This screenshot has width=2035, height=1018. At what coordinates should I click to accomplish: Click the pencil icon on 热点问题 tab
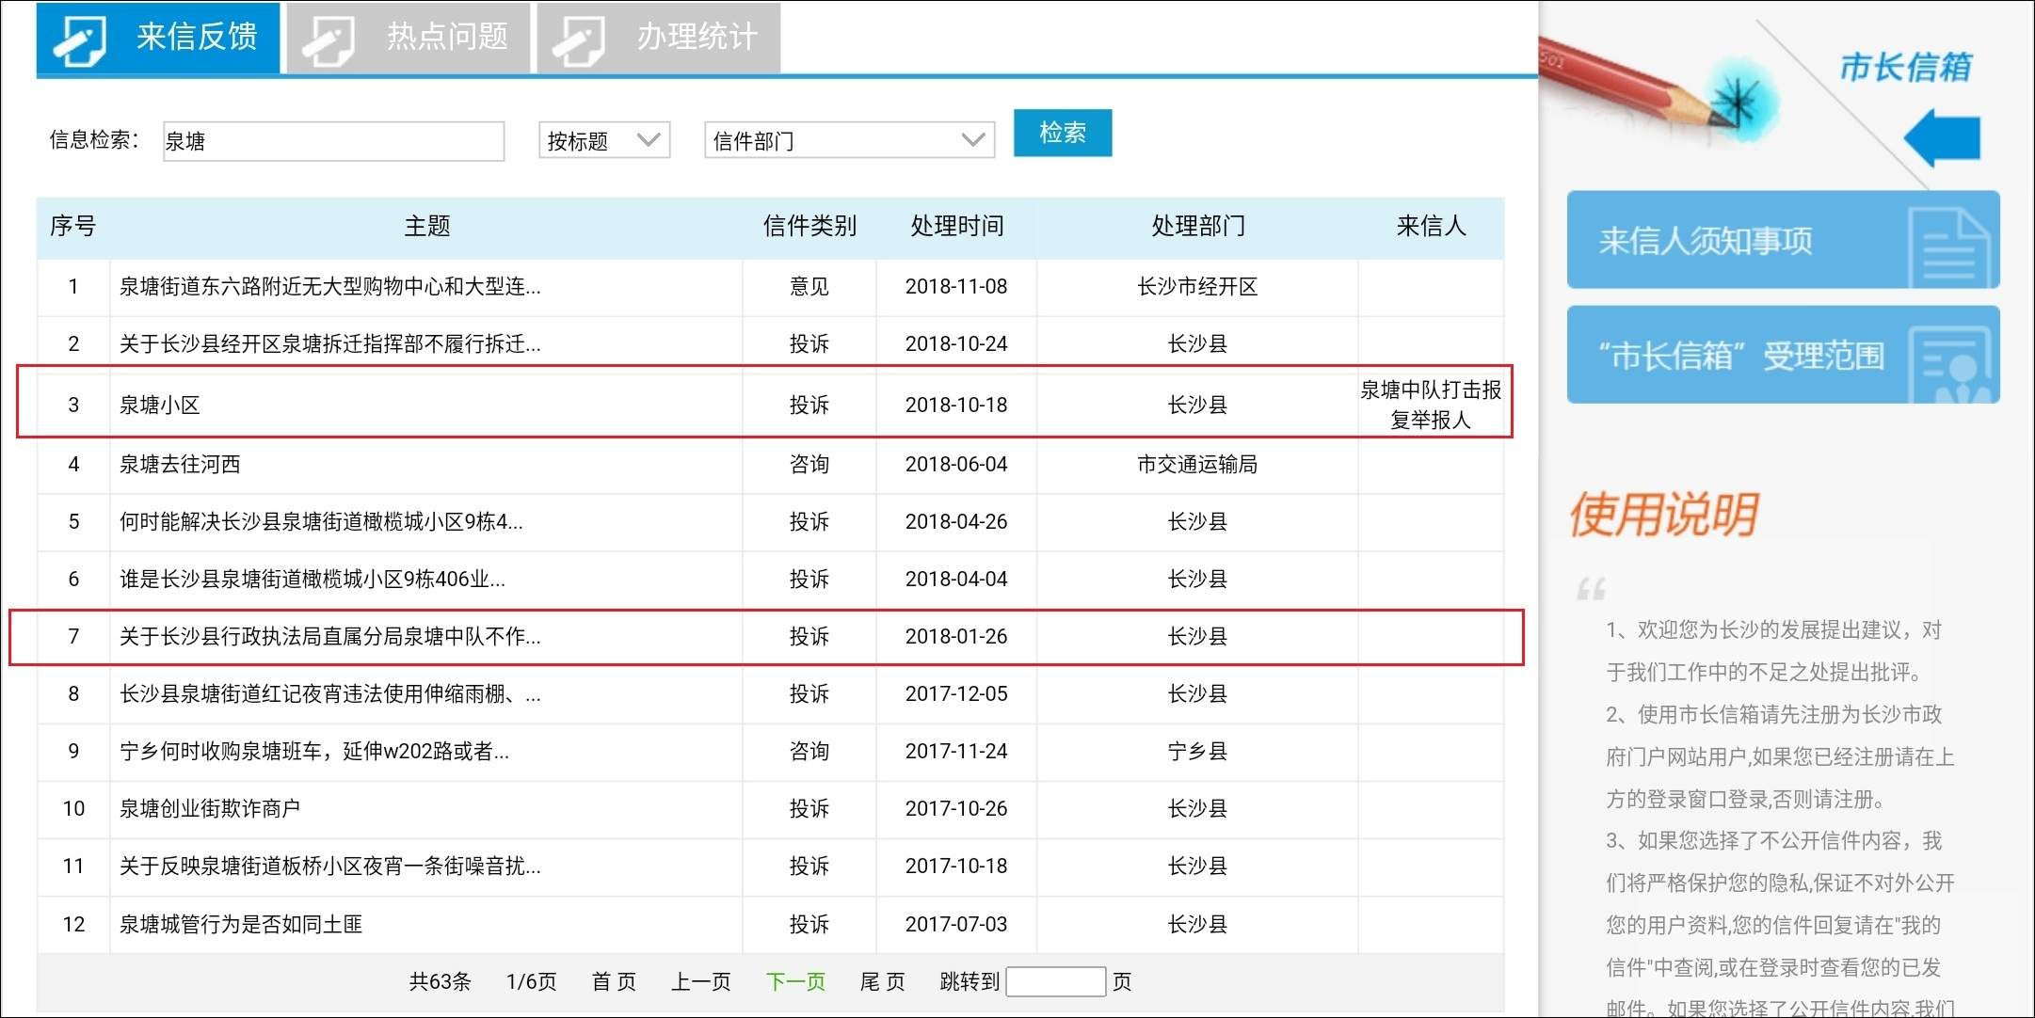tap(328, 40)
